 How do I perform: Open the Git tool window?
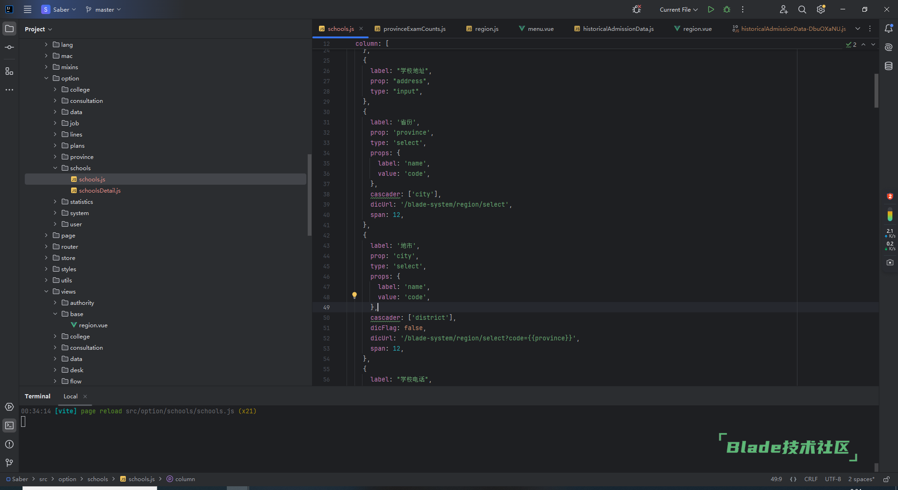(x=9, y=463)
